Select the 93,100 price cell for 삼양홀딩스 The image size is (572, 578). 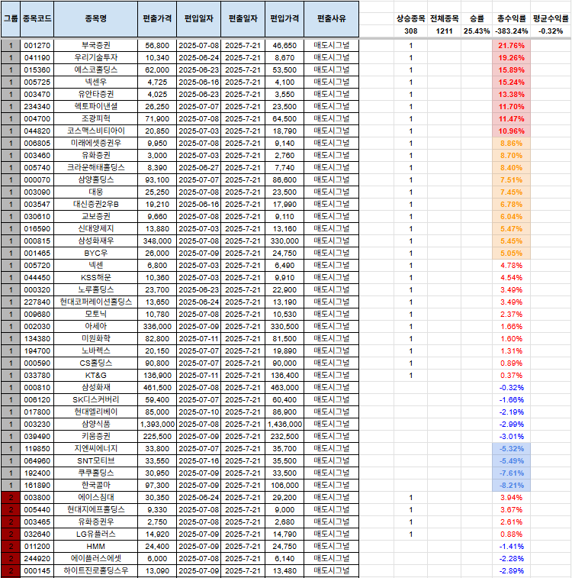(x=157, y=180)
